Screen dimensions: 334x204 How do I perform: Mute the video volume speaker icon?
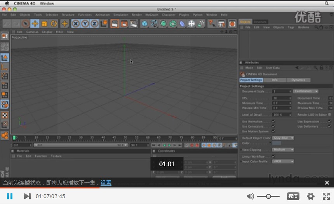tap(250, 196)
